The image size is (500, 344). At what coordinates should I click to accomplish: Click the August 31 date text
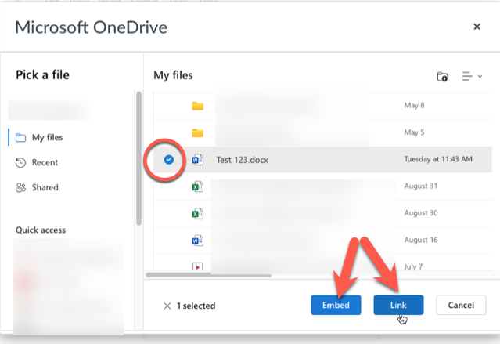421,186
